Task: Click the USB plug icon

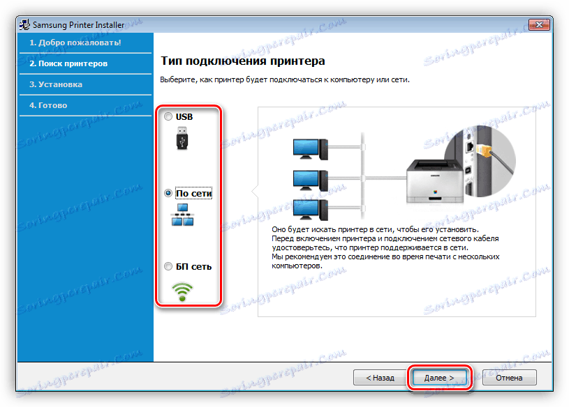Action: point(182,138)
